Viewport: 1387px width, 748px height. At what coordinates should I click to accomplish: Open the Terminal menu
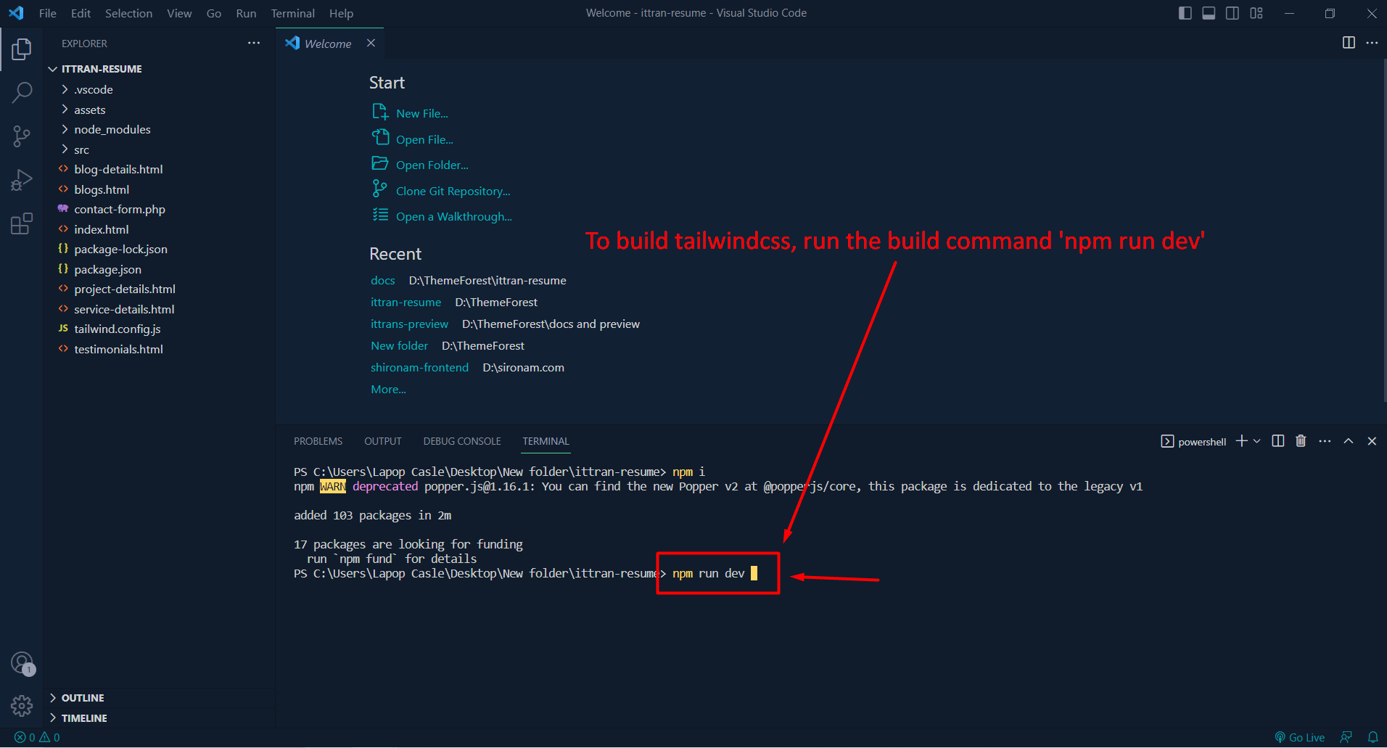[292, 13]
